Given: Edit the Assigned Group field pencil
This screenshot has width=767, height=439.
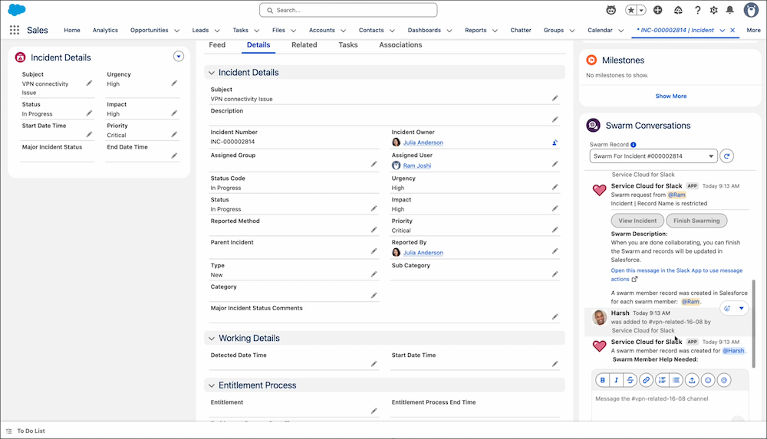Looking at the screenshot, I should pyautogui.click(x=374, y=164).
